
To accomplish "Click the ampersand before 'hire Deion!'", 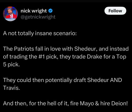I will click(x=97, y=103).
